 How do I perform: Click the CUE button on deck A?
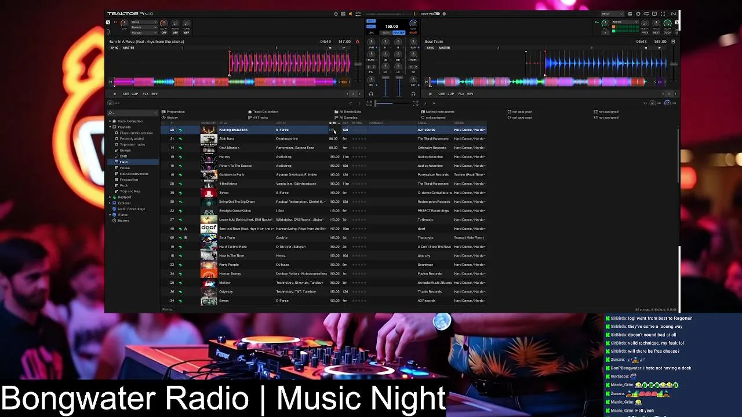(x=126, y=94)
